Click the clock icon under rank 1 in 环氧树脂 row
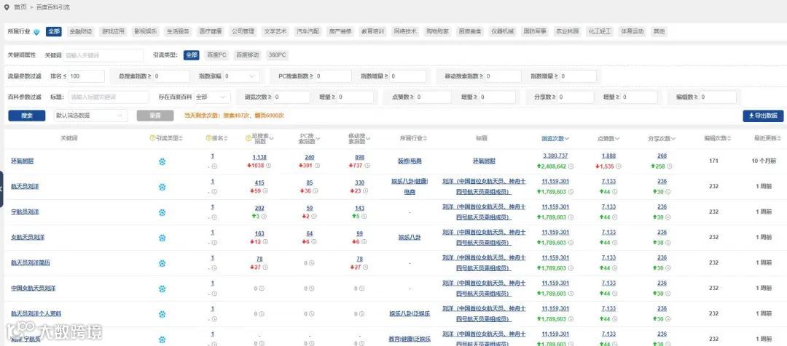The width and height of the screenshot is (787, 346). (214, 166)
